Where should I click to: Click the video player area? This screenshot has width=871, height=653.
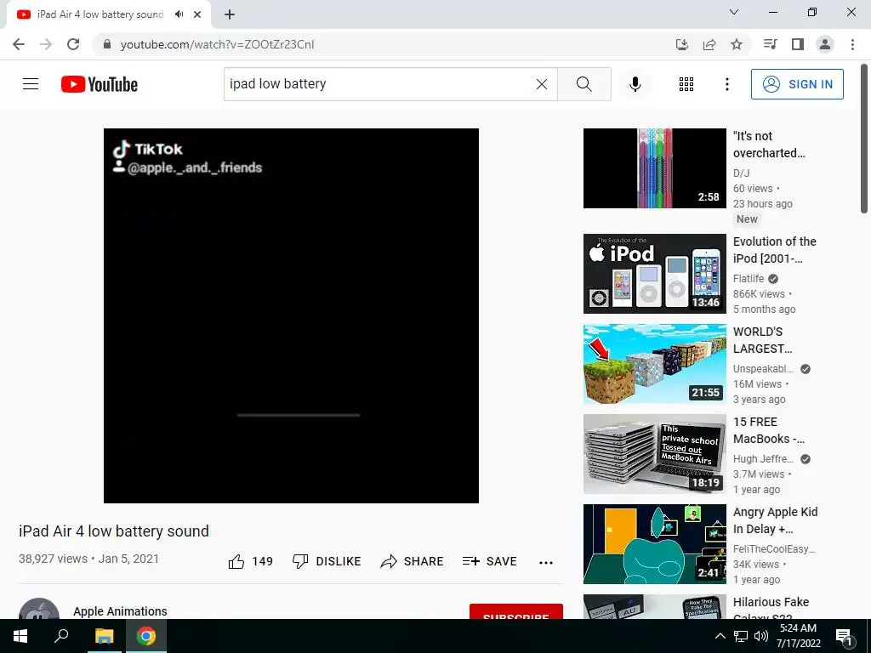291,315
